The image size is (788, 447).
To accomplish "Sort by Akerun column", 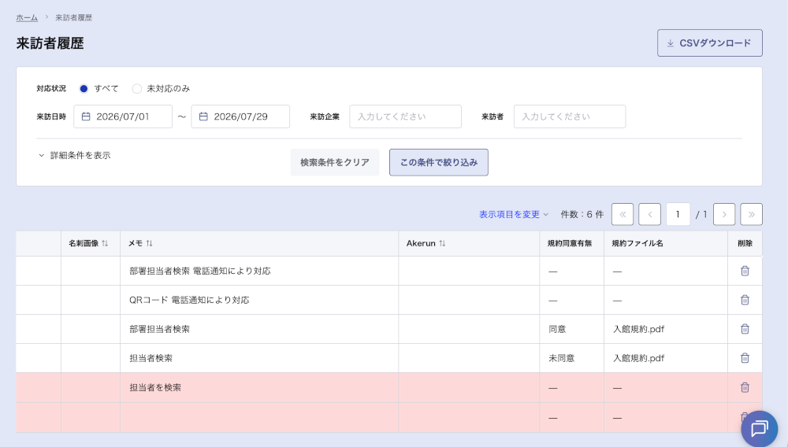I will 442,243.
